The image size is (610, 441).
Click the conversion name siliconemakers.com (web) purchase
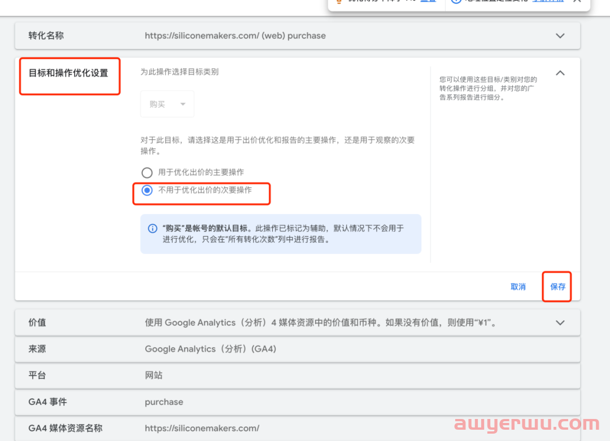pos(235,36)
